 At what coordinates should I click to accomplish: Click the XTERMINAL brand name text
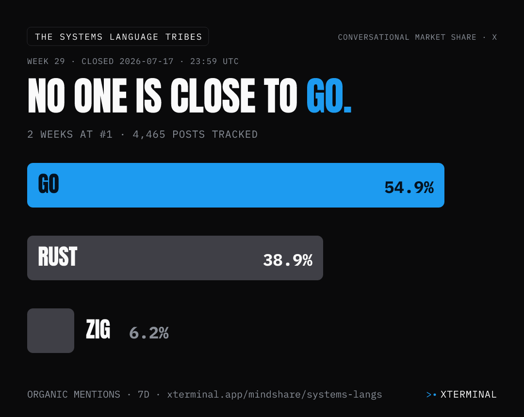click(x=469, y=395)
